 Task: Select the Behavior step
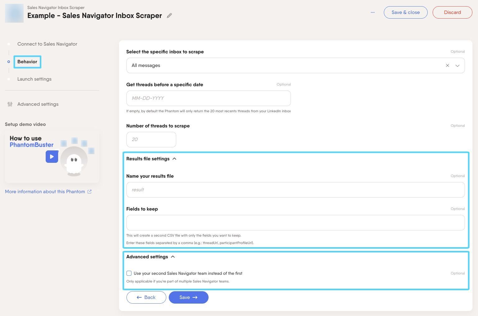pyautogui.click(x=27, y=62)
